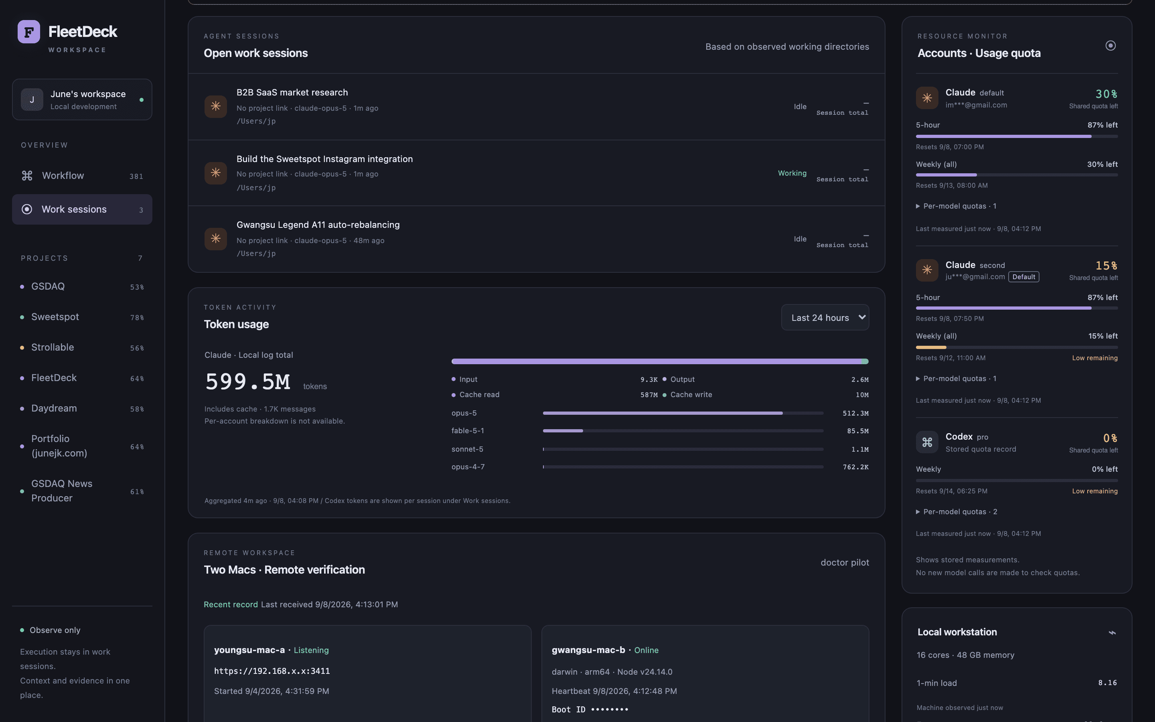Expand Per-model quotas · 2 under Codex
1155x722 pixels.
(x=956, y=512)
